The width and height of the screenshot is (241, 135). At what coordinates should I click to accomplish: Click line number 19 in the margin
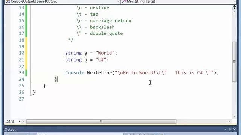21,46
